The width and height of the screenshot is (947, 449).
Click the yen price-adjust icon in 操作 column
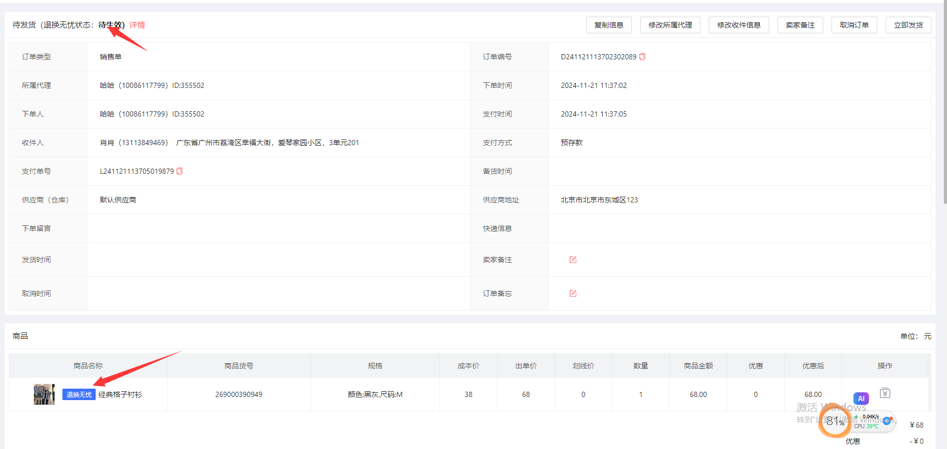(885, 393)
